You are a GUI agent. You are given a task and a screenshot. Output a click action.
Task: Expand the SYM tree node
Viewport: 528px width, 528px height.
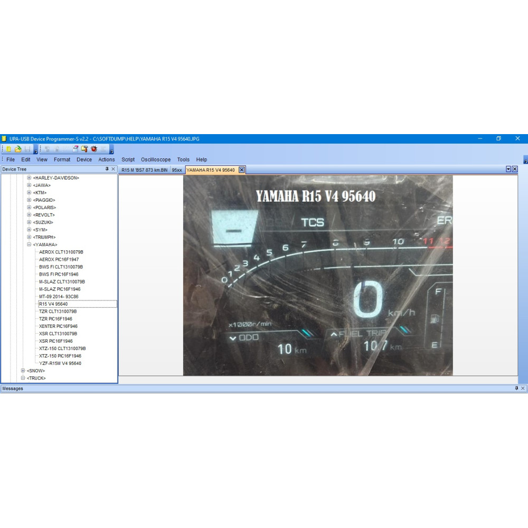click(29, 230)
